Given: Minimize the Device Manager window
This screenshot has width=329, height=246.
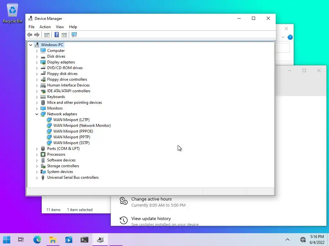Looking at the screenshot, I should click(x=239, y=18).
